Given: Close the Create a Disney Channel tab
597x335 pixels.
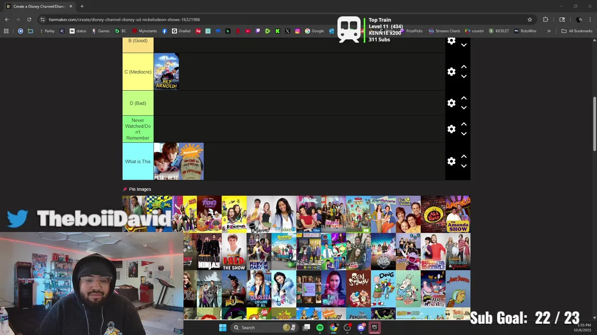Looking at the screenshot, I should [x=71, y=6].
